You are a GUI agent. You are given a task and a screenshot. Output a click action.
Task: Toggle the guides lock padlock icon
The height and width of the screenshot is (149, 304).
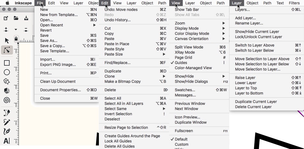(16, 39)
